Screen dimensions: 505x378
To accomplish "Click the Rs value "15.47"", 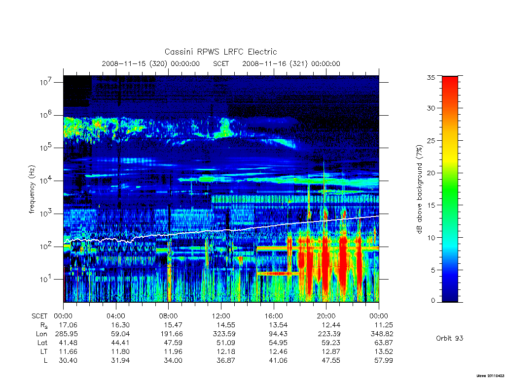I will [173, 325].
